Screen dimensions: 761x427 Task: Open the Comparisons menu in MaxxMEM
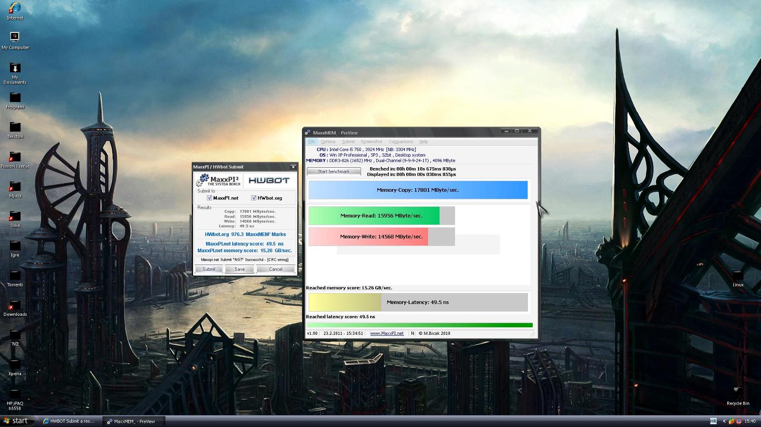click(x=400, y=142)
